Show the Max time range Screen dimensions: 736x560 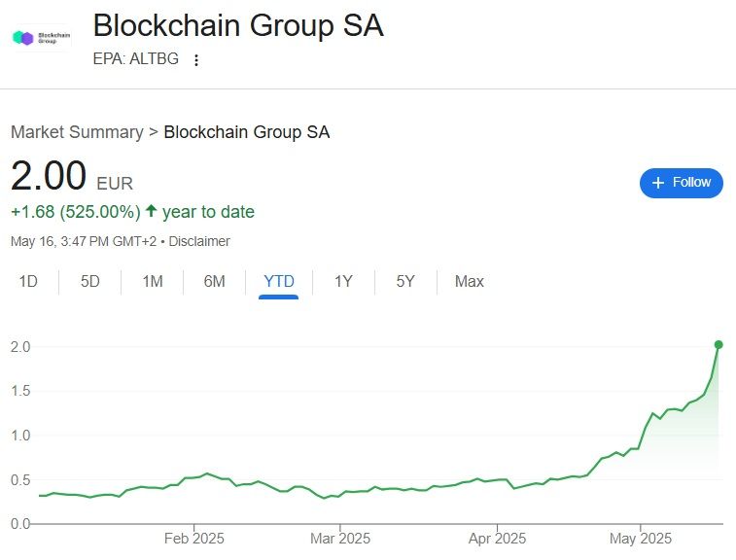pos(469,282)
